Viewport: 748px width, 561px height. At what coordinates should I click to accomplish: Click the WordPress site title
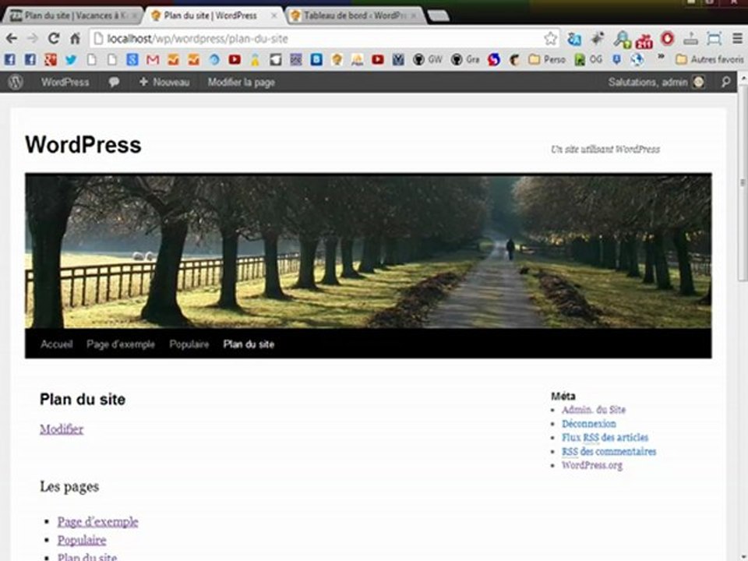click(x=83, y=145)
